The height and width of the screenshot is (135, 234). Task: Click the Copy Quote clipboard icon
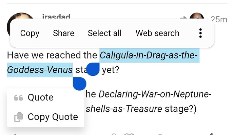(19, 117)
